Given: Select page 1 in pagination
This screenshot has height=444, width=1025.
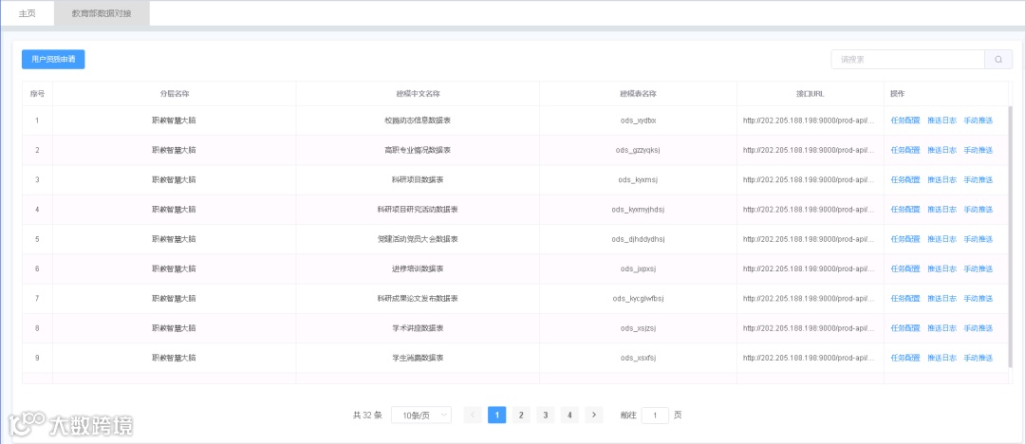Looking at the screenshot, I should point(496,416).
